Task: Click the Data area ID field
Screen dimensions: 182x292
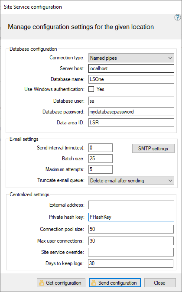Action: click(131, 123)
